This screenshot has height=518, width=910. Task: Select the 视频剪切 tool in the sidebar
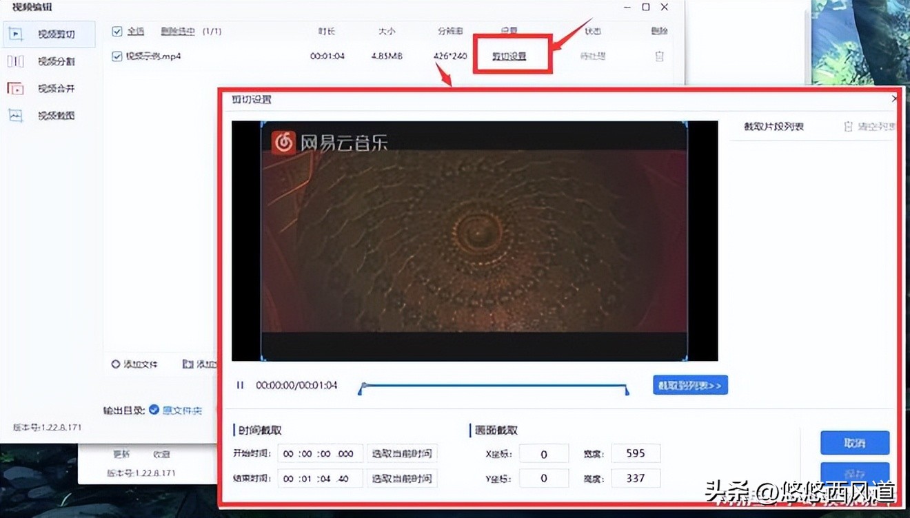pyautogui.click(x=48, y=33)
